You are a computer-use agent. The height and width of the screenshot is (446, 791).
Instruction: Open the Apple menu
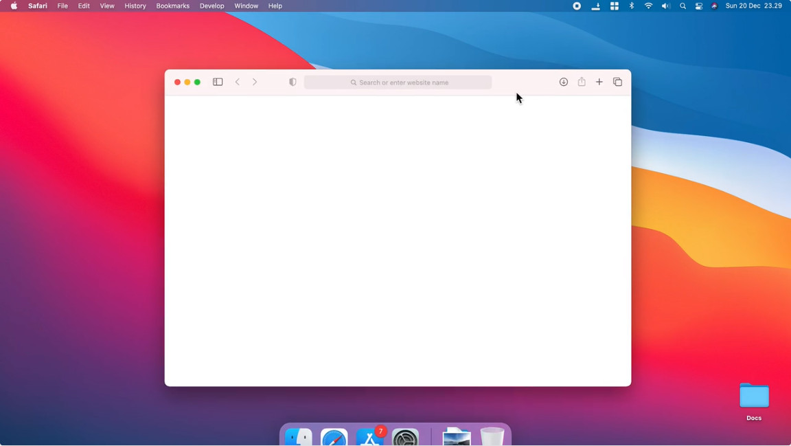[14, 6]
